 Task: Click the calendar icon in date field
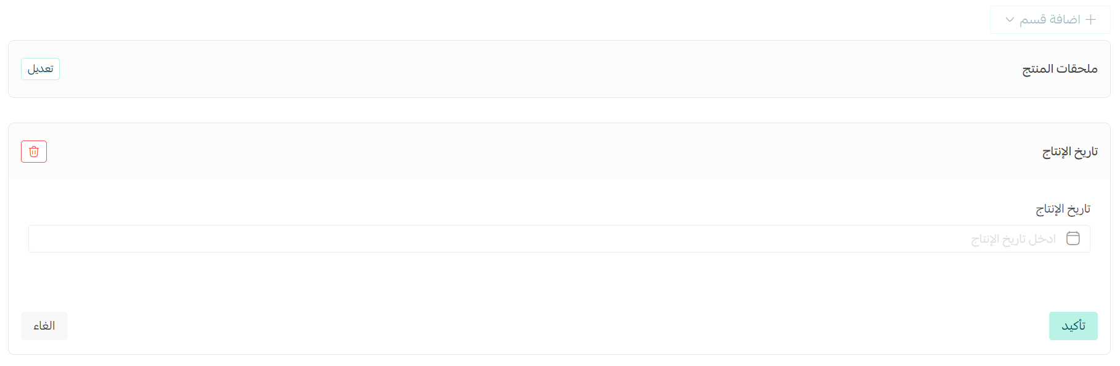tap(1073, 238)
